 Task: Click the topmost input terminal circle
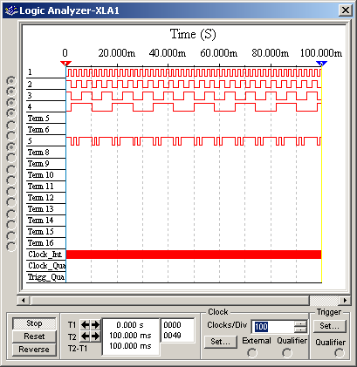(11, 80)
